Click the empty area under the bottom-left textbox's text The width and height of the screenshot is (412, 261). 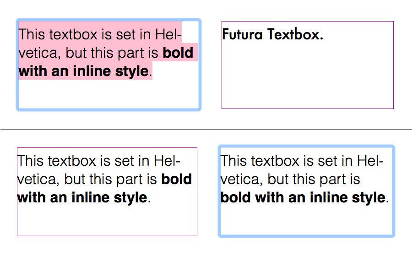(107, 220)
